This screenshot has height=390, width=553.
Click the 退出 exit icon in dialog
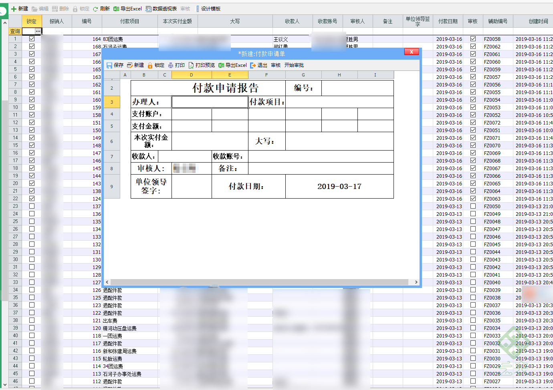253,65
